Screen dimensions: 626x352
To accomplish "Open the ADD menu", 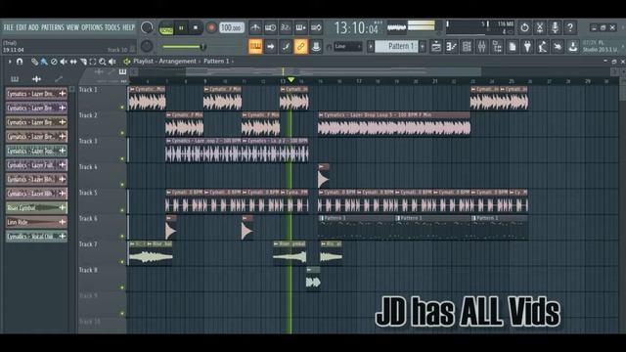I will [34, 27].
